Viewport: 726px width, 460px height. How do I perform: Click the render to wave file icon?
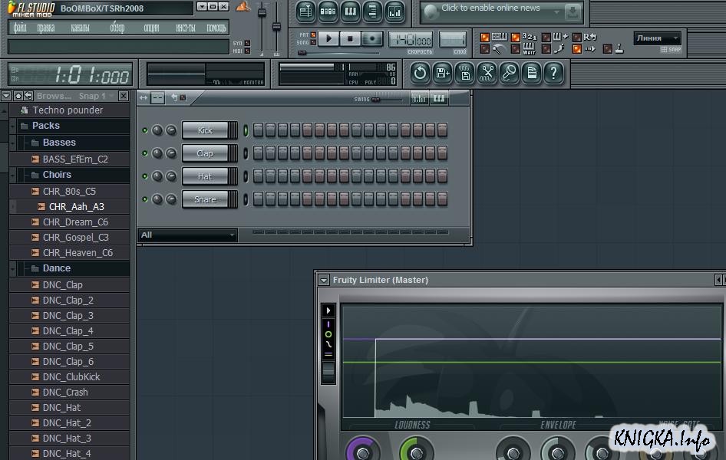(464, 73)
